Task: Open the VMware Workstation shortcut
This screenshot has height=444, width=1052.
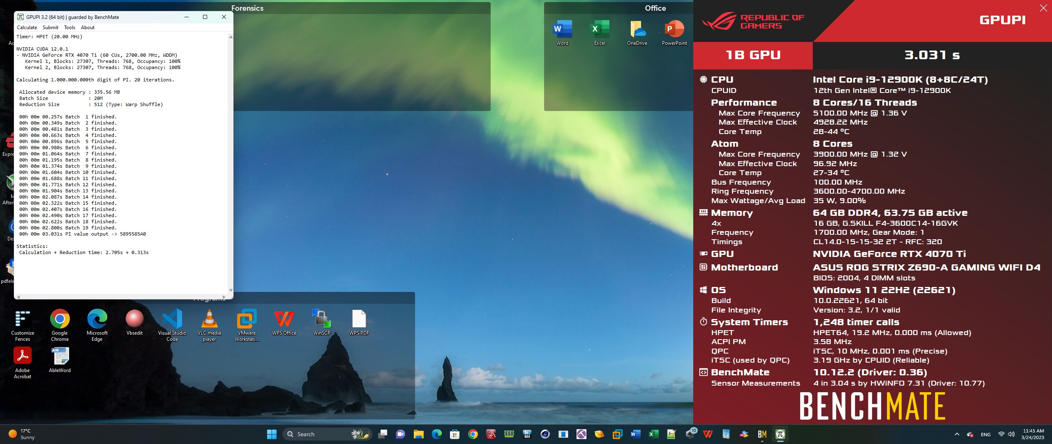Action: click(x=247, y=326)
